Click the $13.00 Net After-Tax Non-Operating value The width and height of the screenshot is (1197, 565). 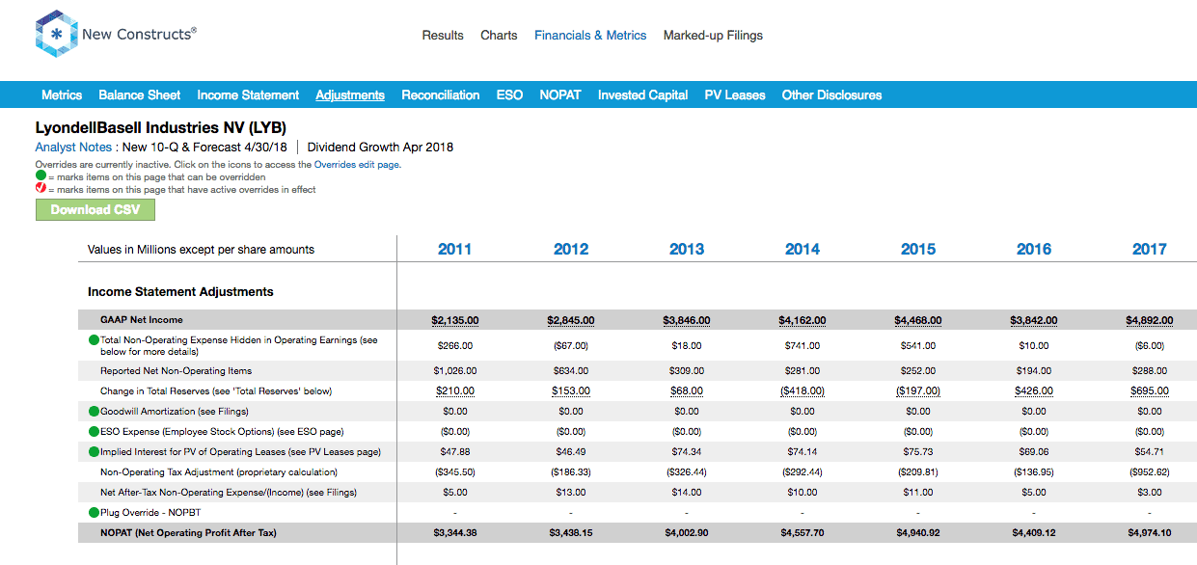(x=571, y=493)
